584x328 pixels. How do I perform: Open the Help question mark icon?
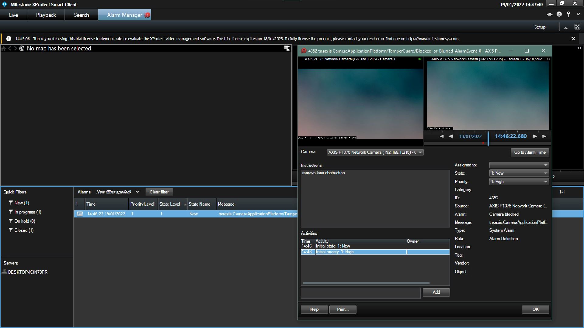pos(559,14)
